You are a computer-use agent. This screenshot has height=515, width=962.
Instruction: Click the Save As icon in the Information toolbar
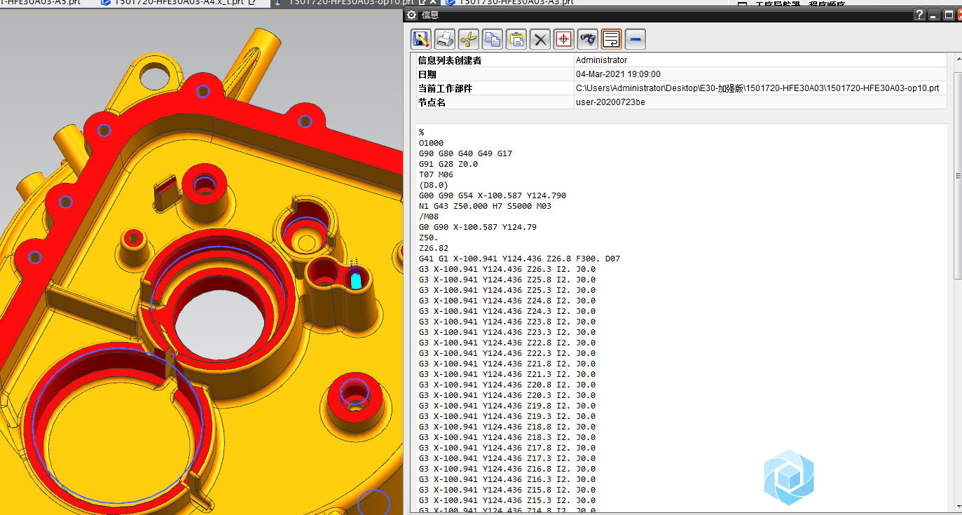(420, 39)
